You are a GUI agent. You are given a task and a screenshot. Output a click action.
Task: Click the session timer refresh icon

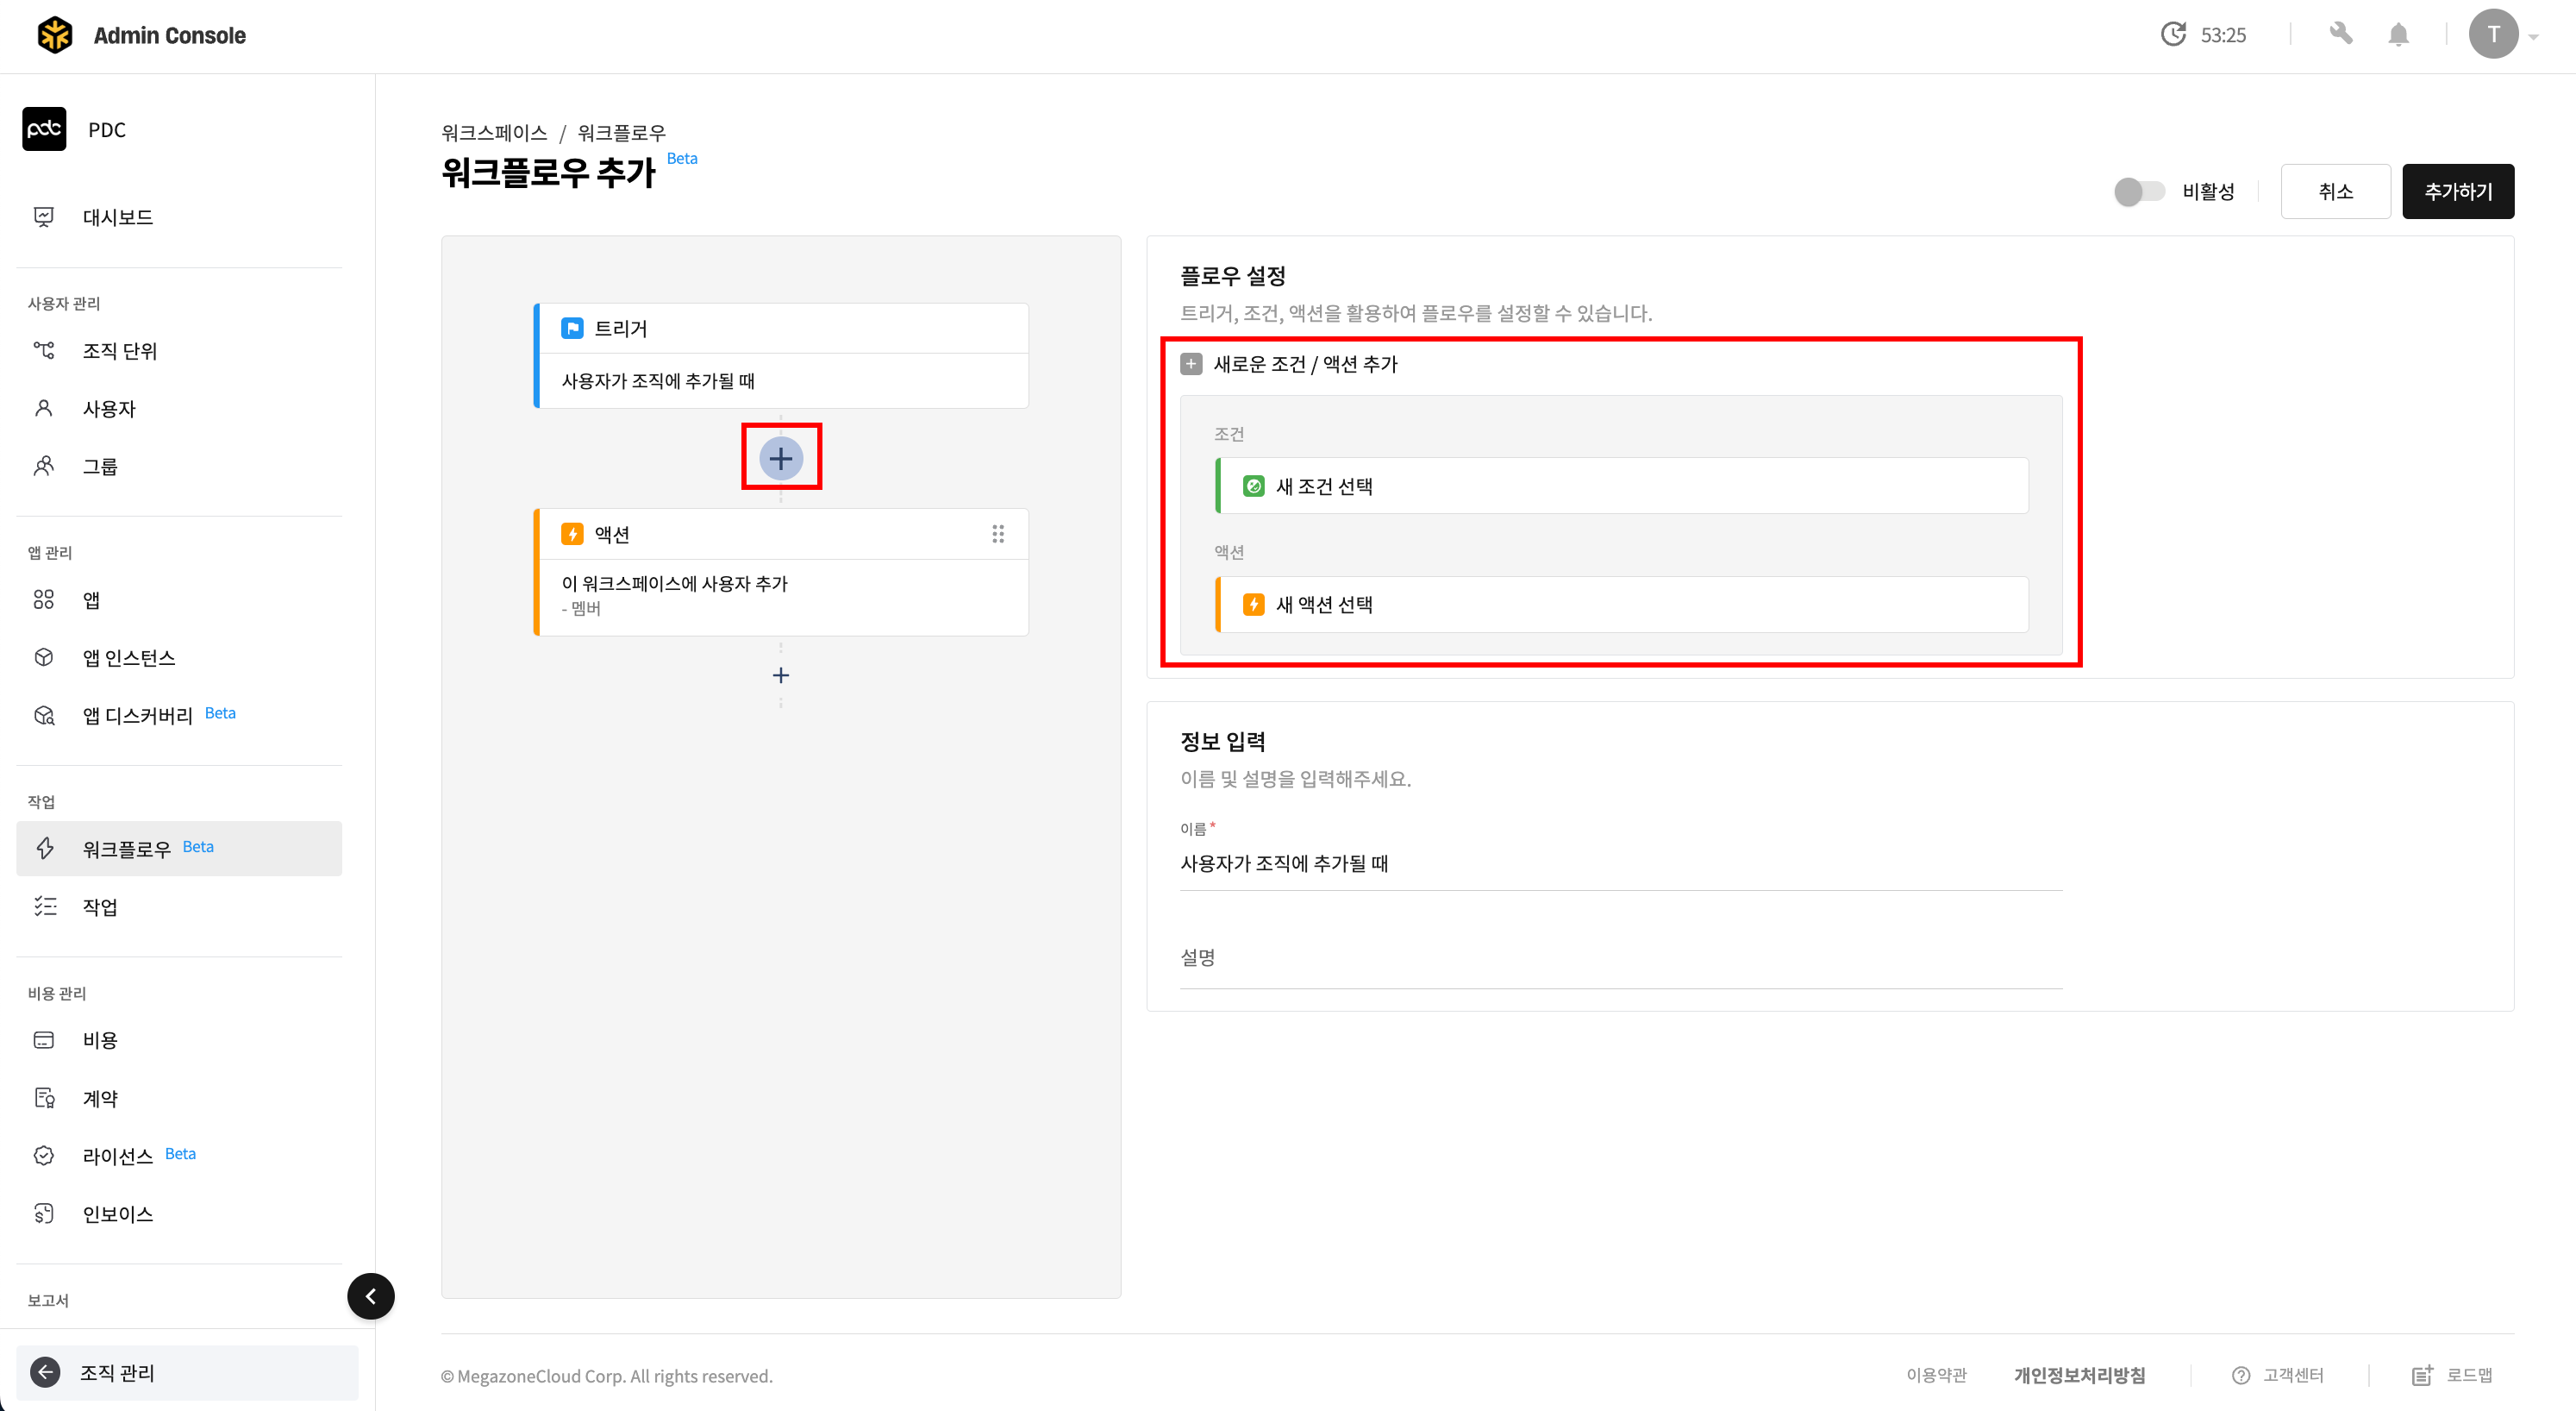(x=2172, y=35)
